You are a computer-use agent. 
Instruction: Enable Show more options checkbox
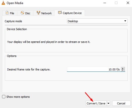[4, 97]
